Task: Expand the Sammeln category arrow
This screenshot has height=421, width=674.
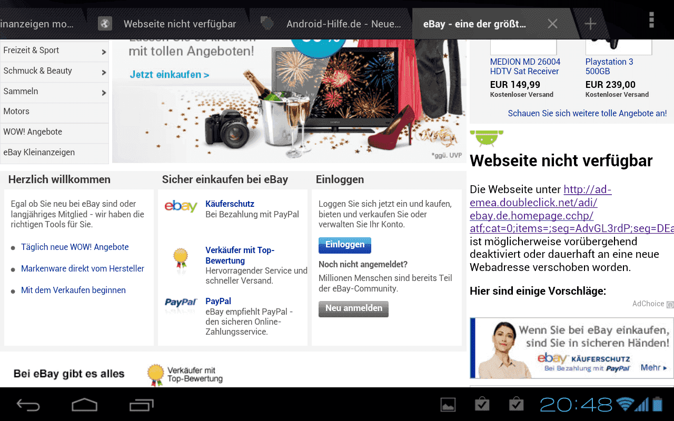Action: [x=104, y=93]
